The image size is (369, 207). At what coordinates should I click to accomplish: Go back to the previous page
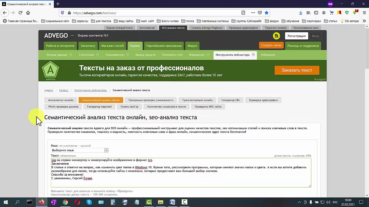click(x=5, y=13)
